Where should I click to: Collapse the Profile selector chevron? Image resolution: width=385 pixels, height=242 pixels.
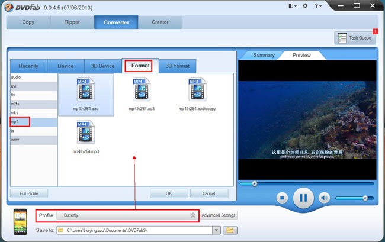(x=193, y=215)
